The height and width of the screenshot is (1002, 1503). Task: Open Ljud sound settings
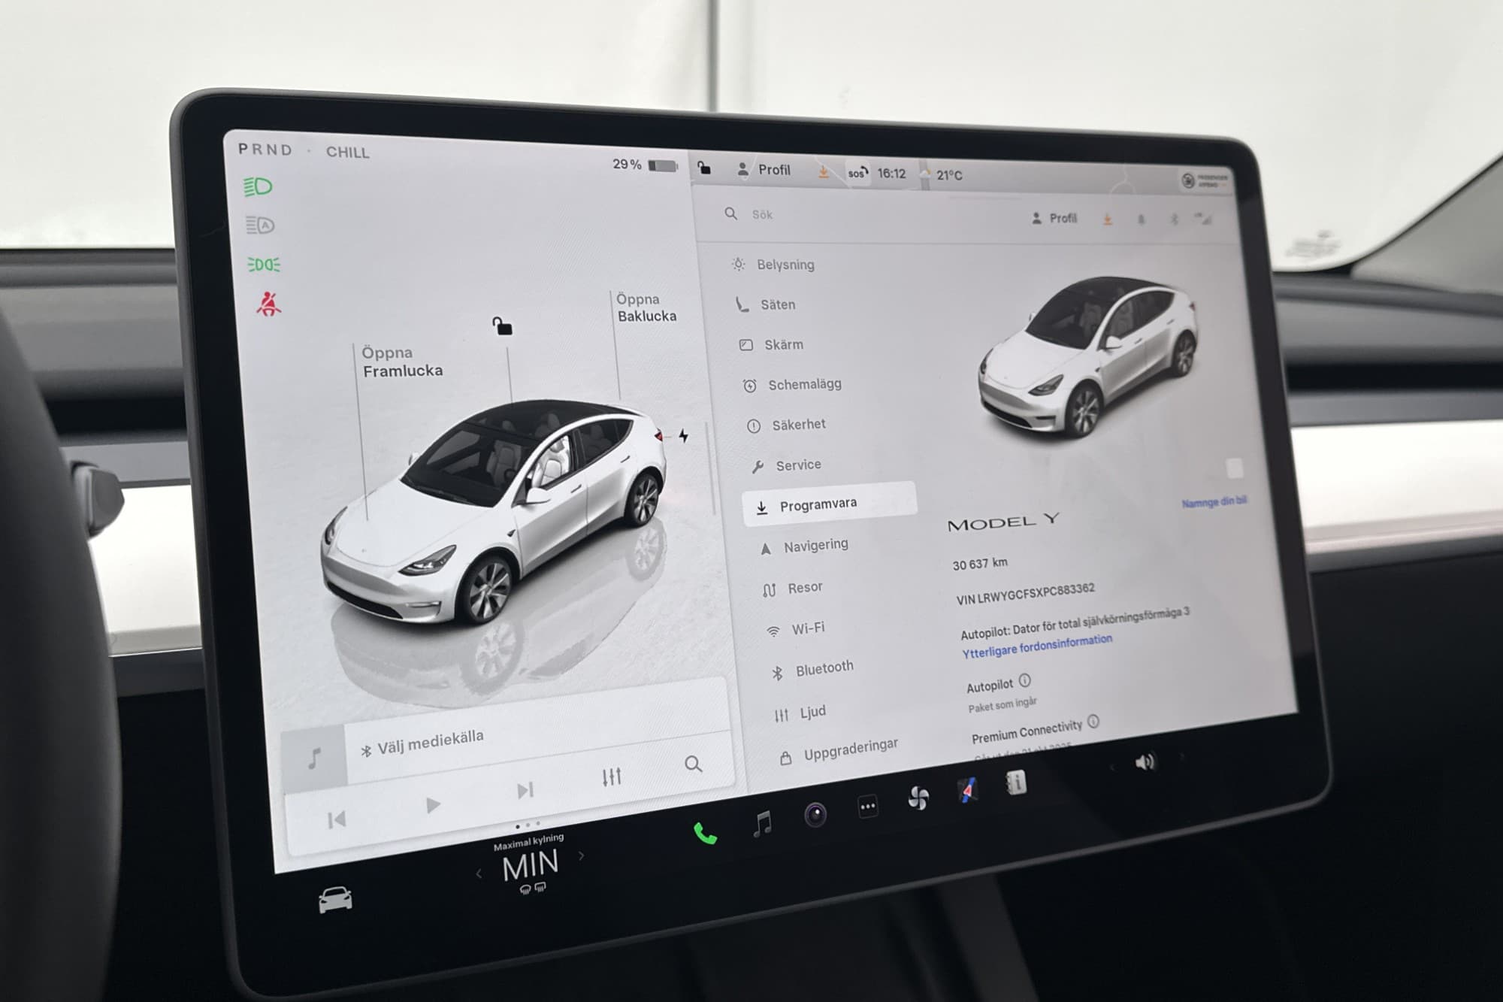[801, 712]
